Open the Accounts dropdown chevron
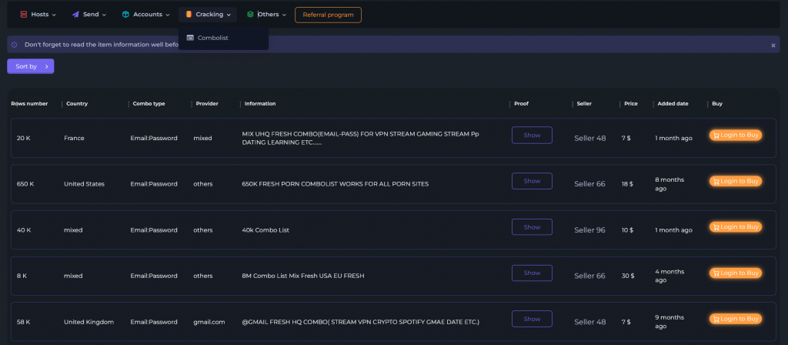The image size is (788, 345). 167,15
